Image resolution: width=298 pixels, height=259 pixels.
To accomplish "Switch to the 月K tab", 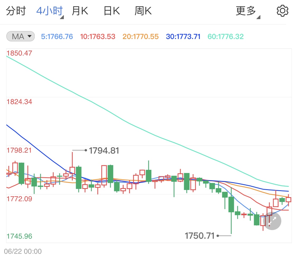I will coord(80,11).
